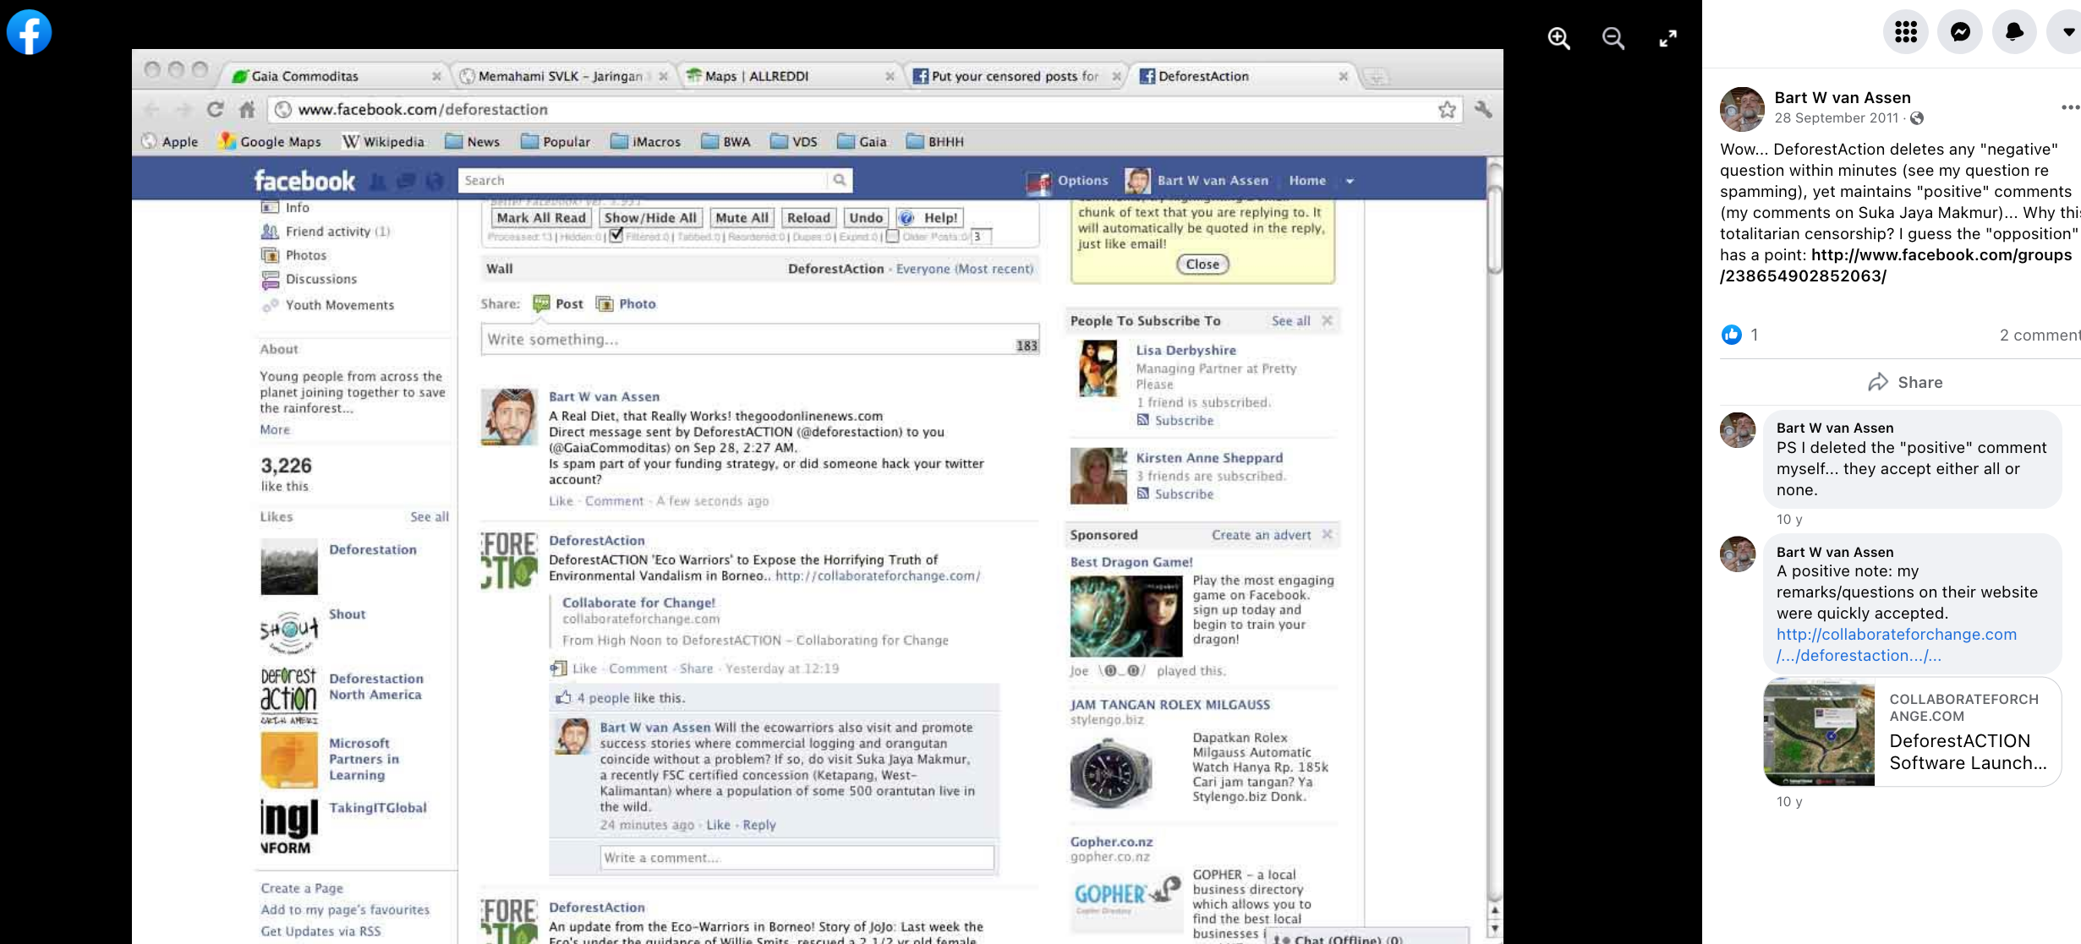The height and width of the screenshot is (944, 2081).
Task: View the 2 comments count
Action: (x=2039, y=335)
